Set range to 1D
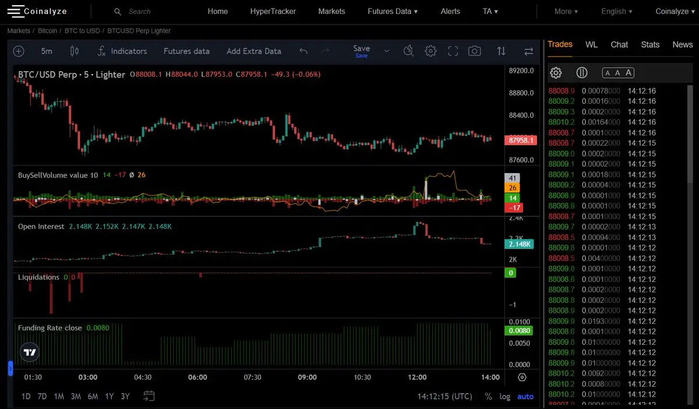699x409 pixels. click(x=26, y=397)
